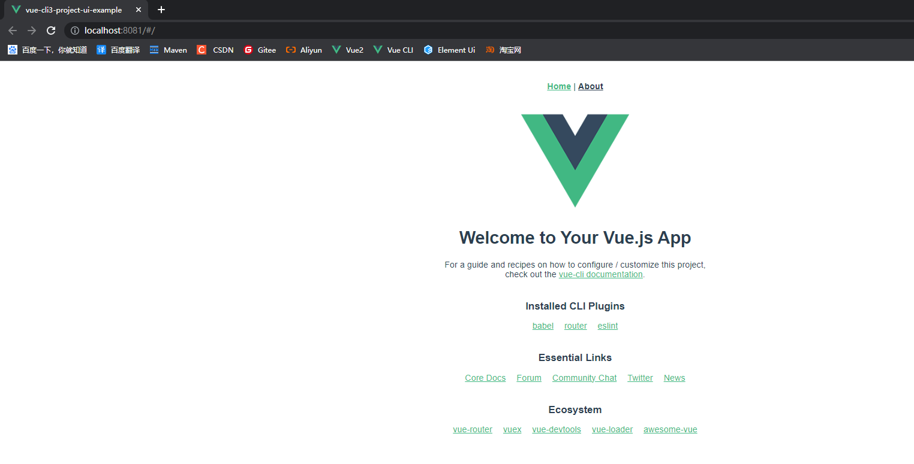
Task: Click the browser back arrow
Action: (x=13, y=30)
